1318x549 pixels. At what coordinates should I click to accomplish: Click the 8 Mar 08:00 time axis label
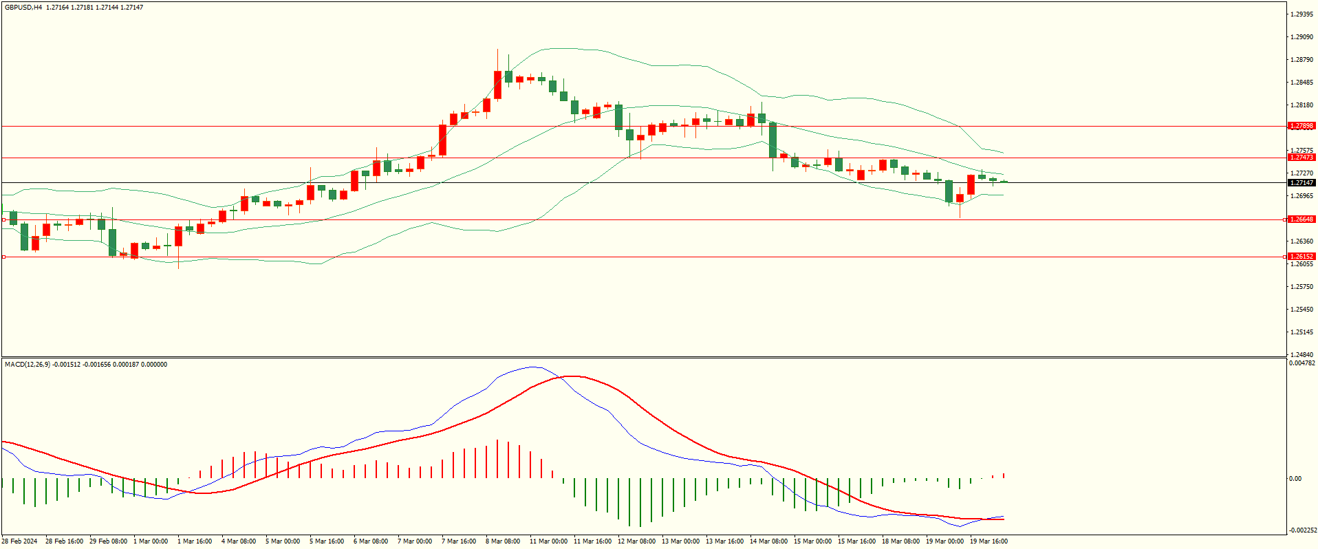click(503, 541)
